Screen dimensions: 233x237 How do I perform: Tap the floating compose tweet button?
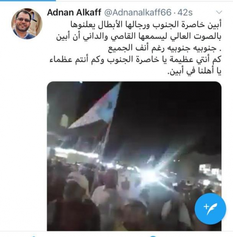pyautogui.click(x=210, y=209)
